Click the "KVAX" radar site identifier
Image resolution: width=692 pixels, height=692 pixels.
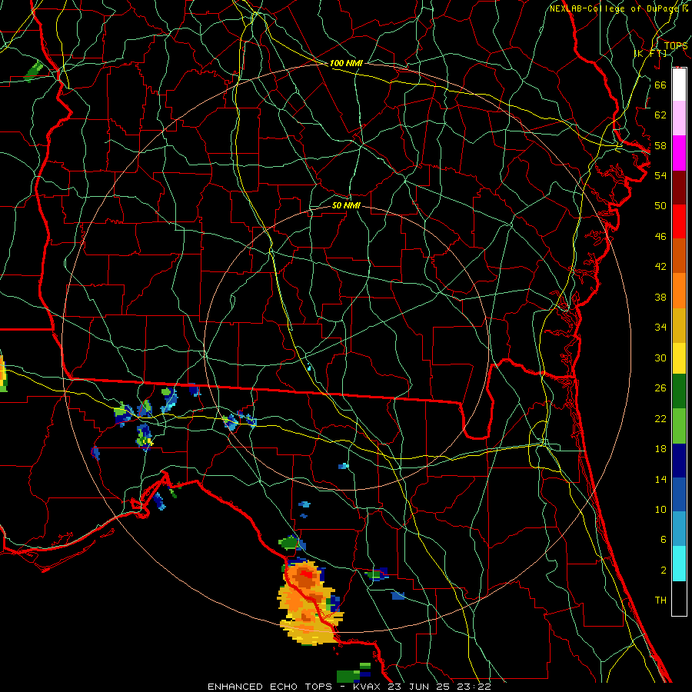(366, 687)
